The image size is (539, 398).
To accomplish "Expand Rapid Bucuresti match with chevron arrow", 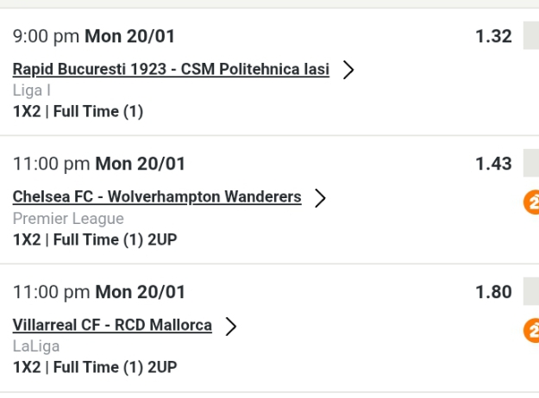I will tap(348, 71).
